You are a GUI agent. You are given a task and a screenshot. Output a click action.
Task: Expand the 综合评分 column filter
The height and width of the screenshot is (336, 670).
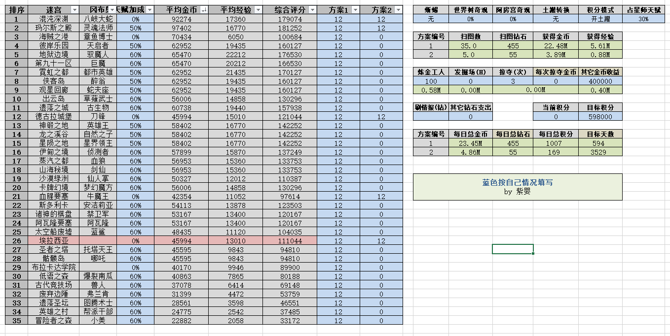[312, 10]
